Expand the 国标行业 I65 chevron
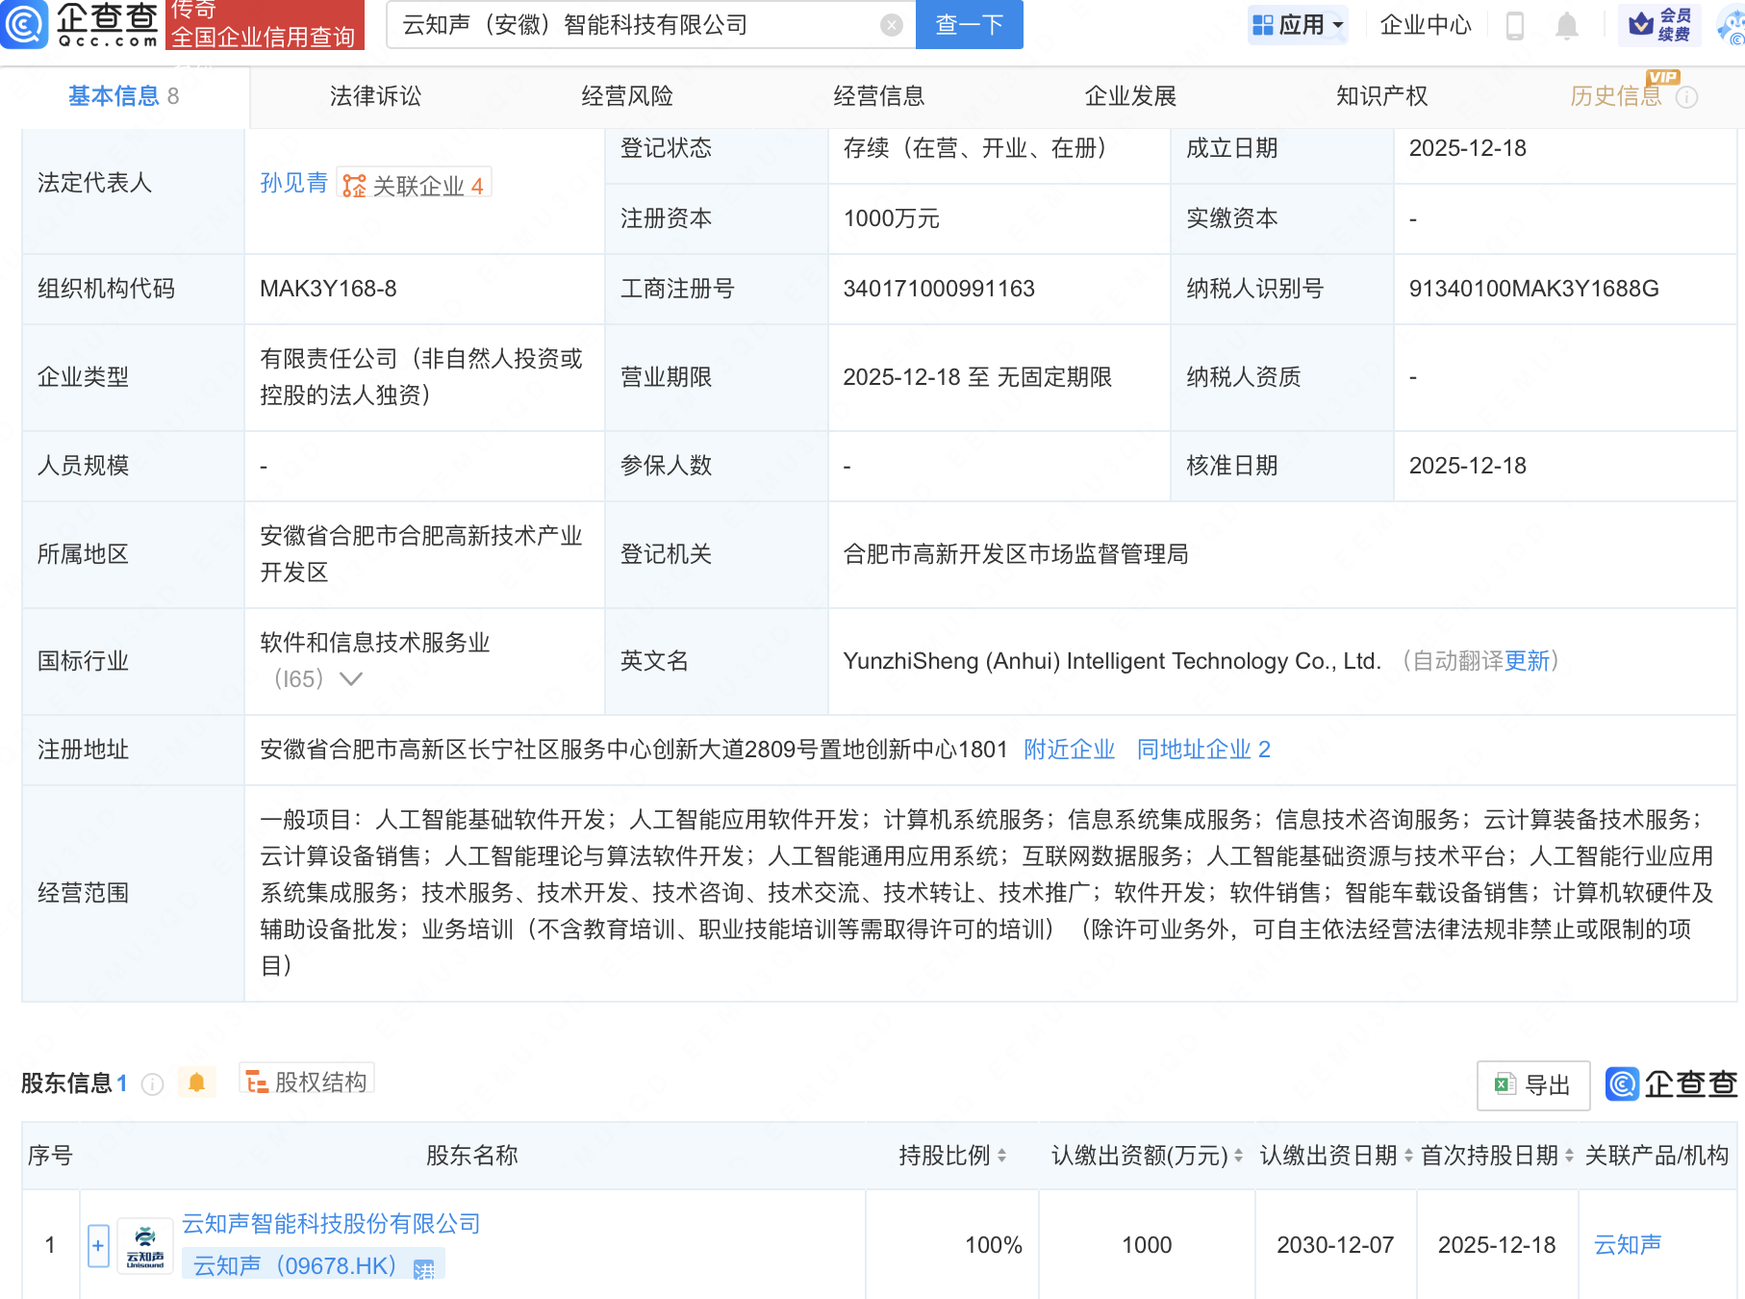1745x1299 pixels. tap(351, 679)
